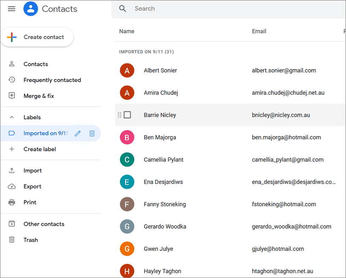
Task: Open the Merge & fix tool
Action: point(39,96)
